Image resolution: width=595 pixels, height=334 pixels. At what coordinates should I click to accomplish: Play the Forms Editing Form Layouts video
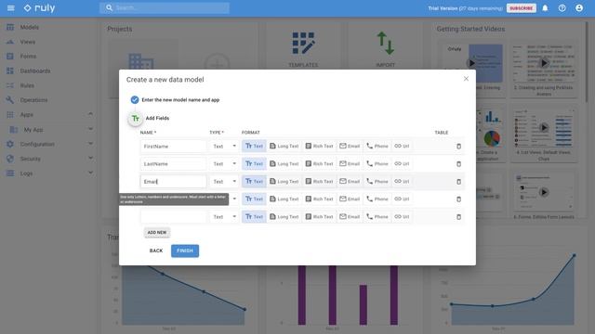pos(544,192)
